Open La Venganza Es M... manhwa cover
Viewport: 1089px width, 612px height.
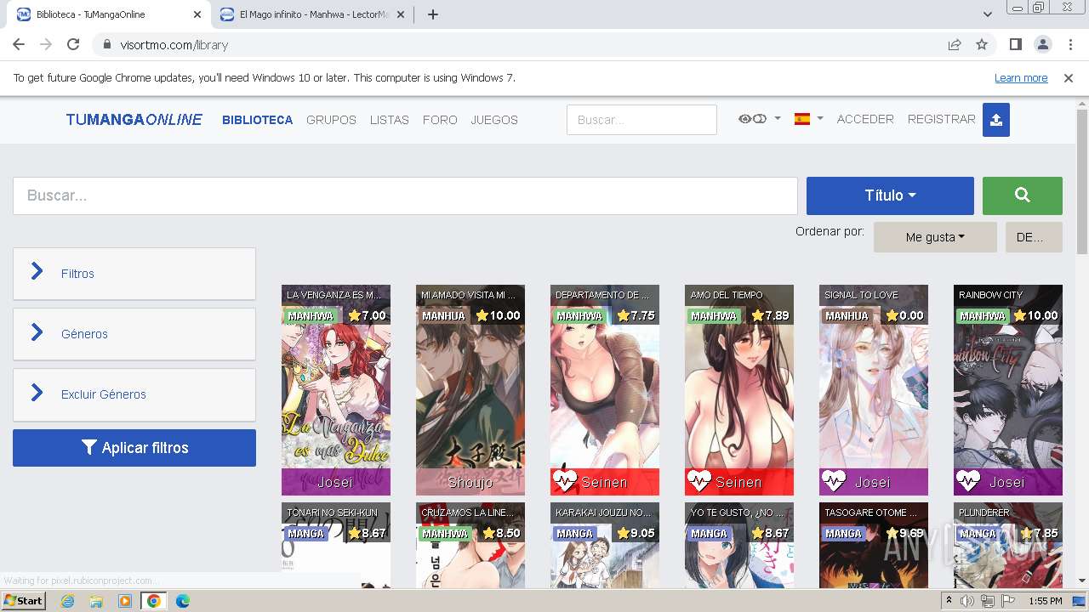click(x=336, y=390)
